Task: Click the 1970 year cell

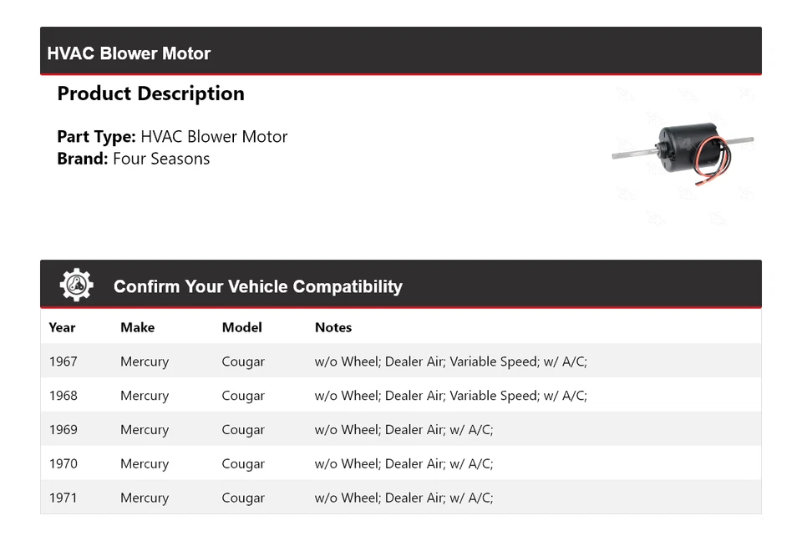Action: [x=63, y=464]
